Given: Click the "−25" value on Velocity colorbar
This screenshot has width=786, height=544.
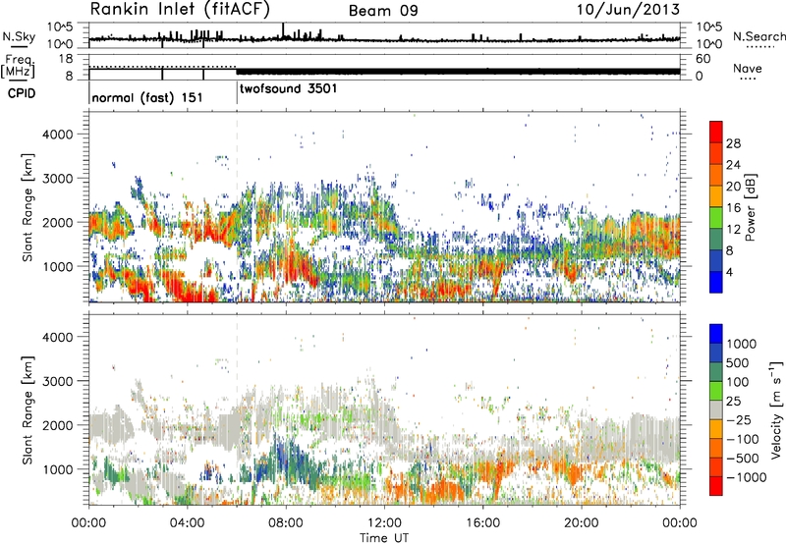Looking at the screenshot, I should [739, 419].
